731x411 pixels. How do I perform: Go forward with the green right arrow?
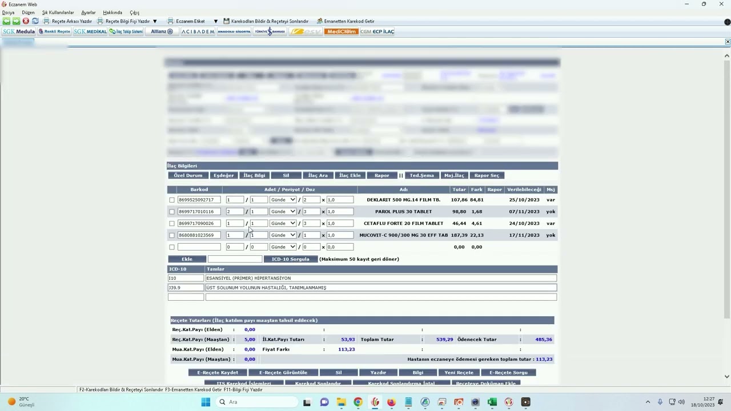point(16,21)
